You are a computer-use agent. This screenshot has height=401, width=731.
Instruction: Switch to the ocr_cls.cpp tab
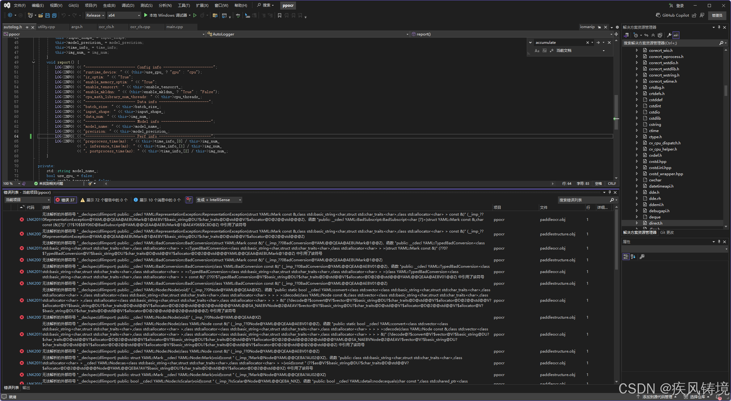[x=140, y=27]
